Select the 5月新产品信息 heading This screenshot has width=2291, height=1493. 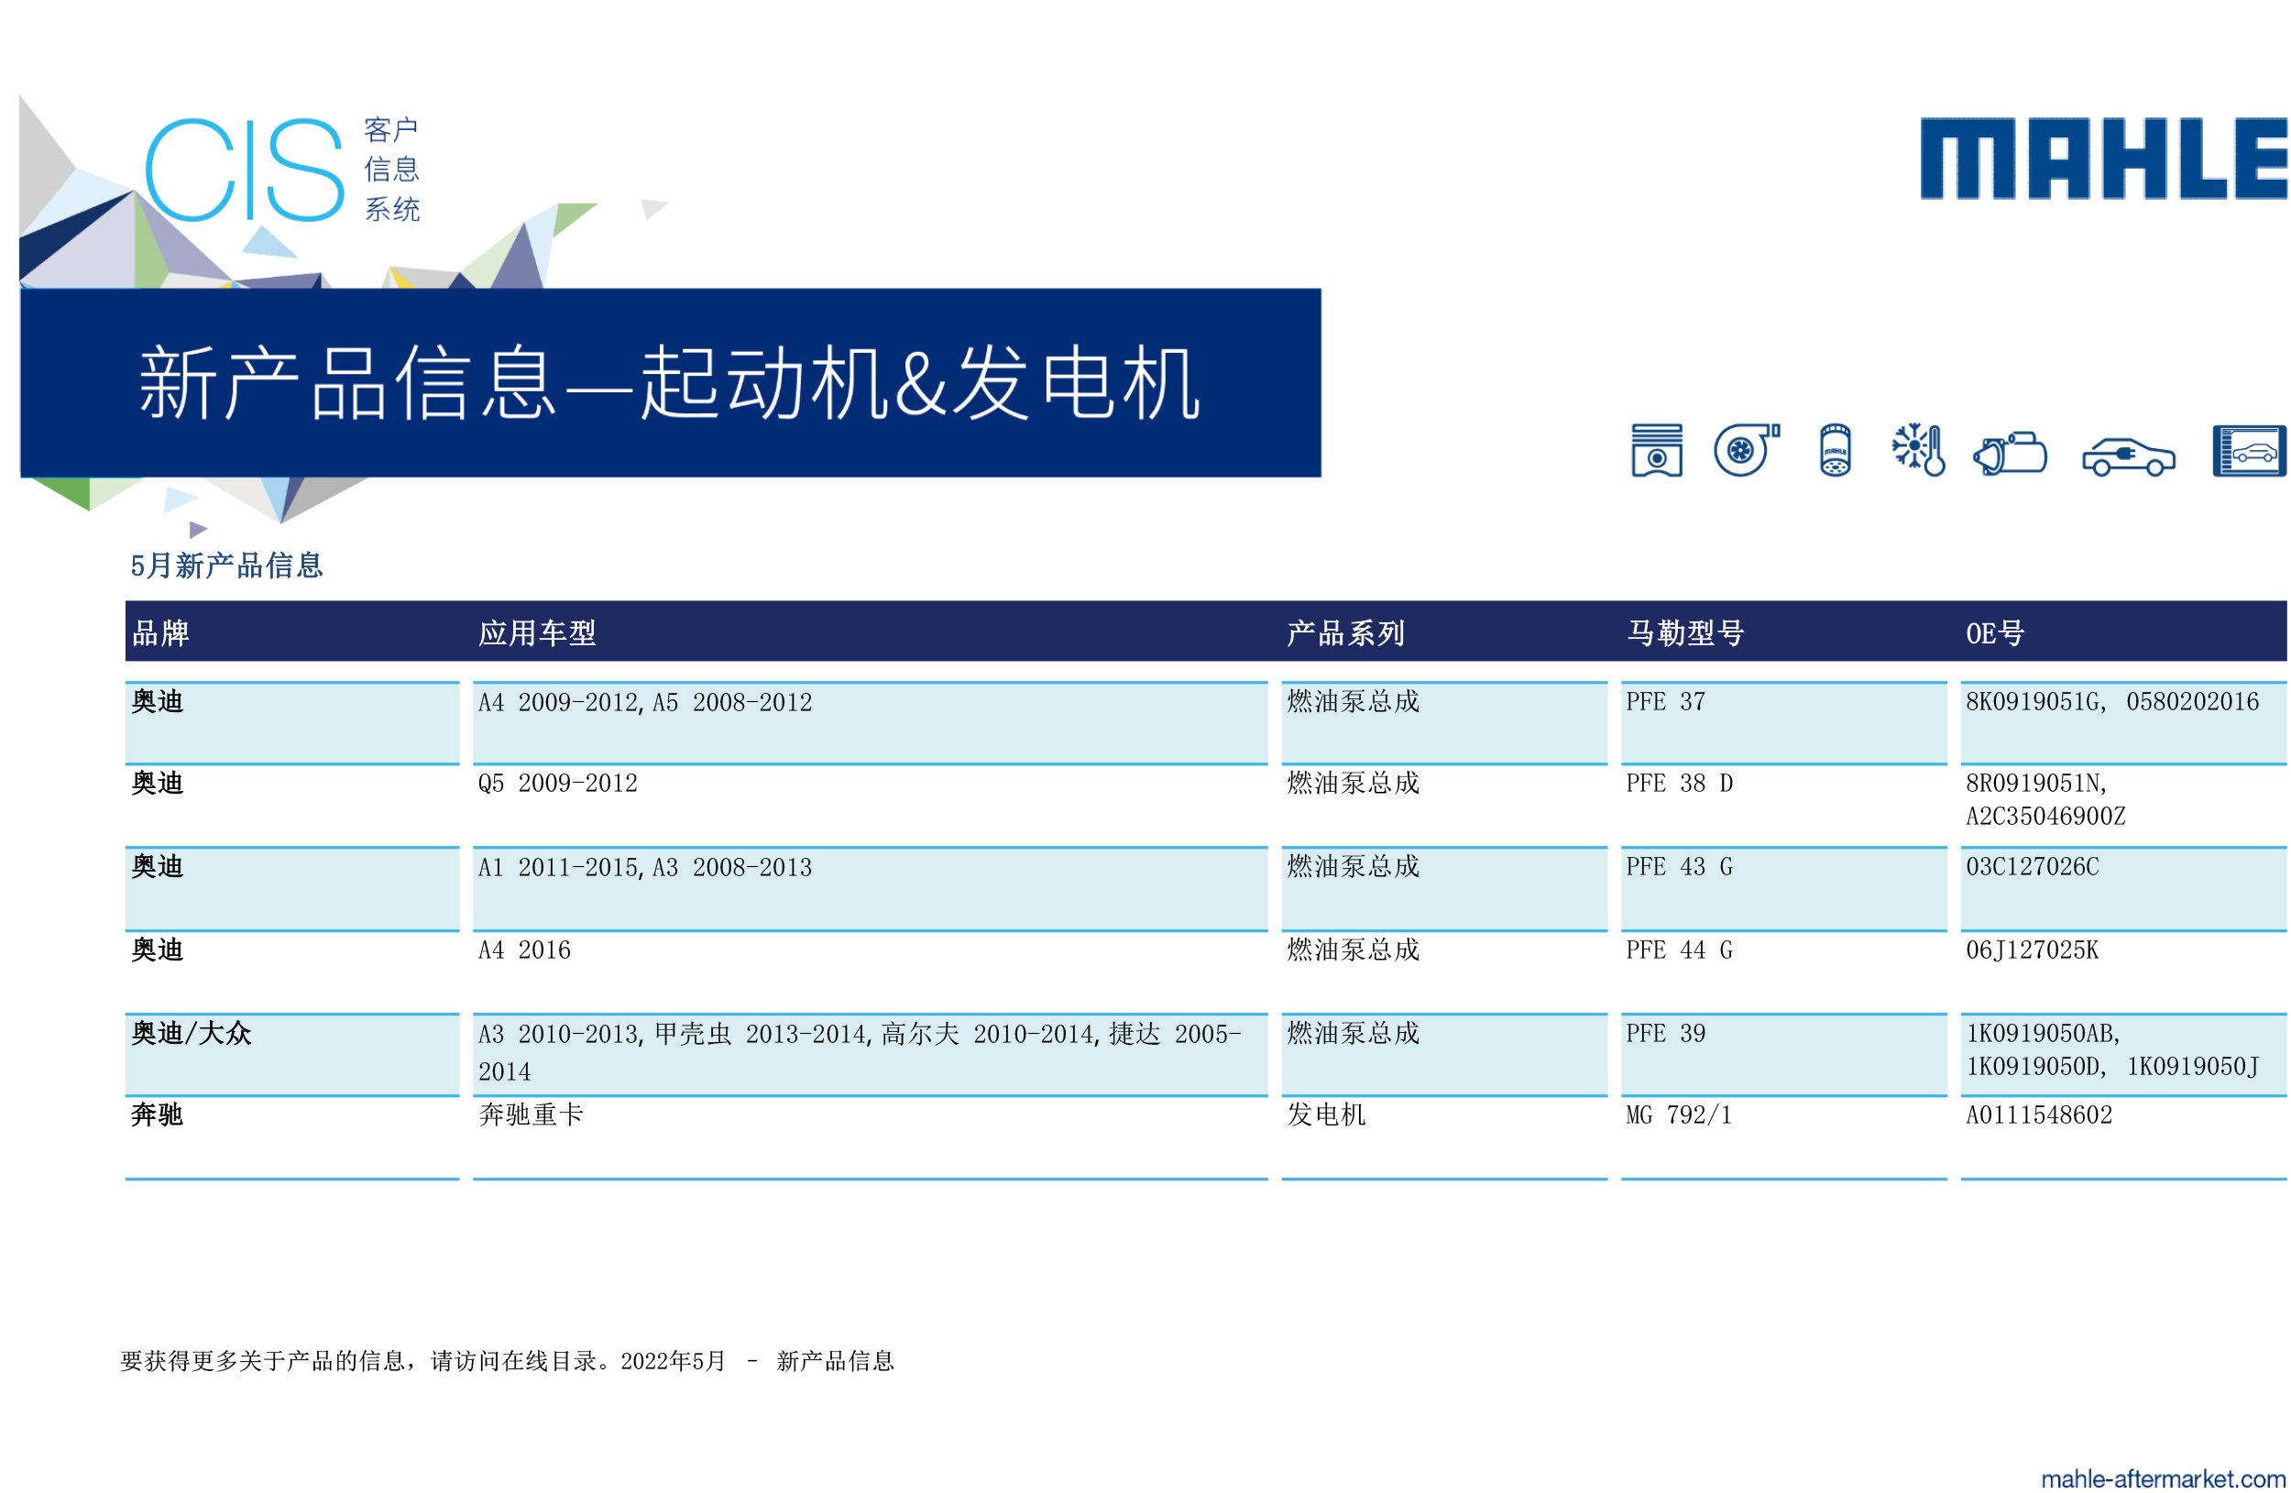[226, 565]
